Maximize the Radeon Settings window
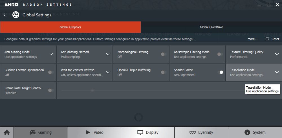 coord(268,5)
